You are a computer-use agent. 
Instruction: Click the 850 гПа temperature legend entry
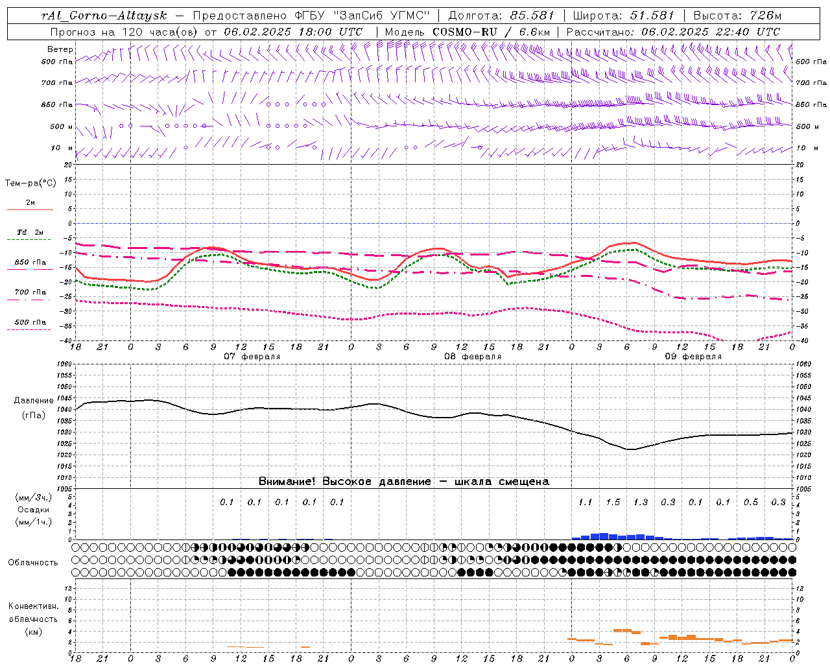click(x=30, y=263)
